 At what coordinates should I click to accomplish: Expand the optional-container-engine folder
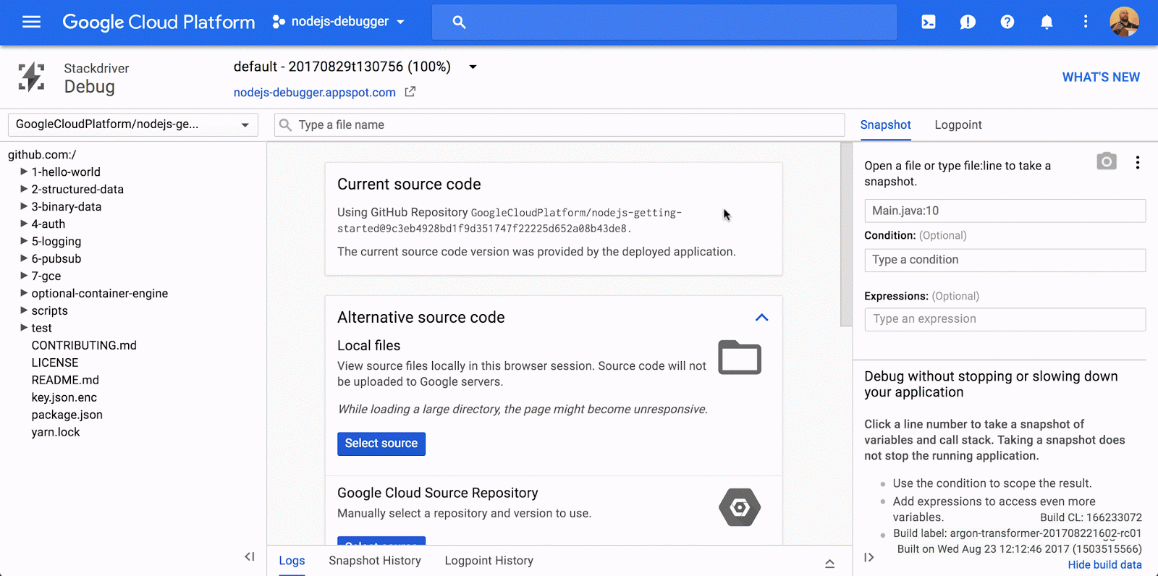24,293
